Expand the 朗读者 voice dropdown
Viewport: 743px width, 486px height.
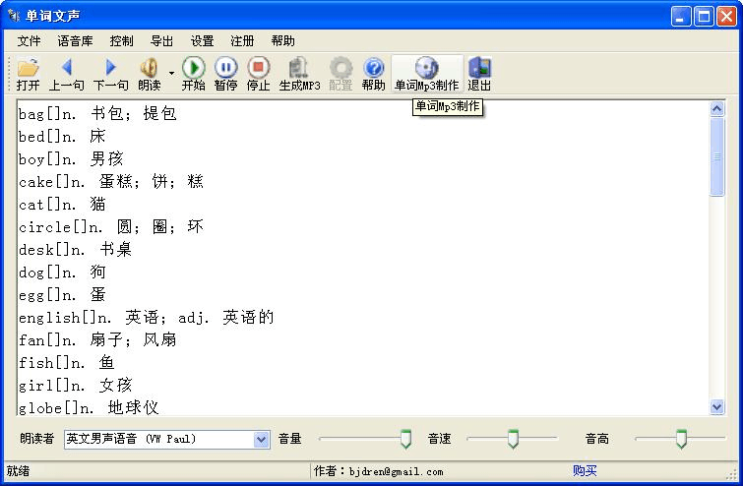pos(261,439)
